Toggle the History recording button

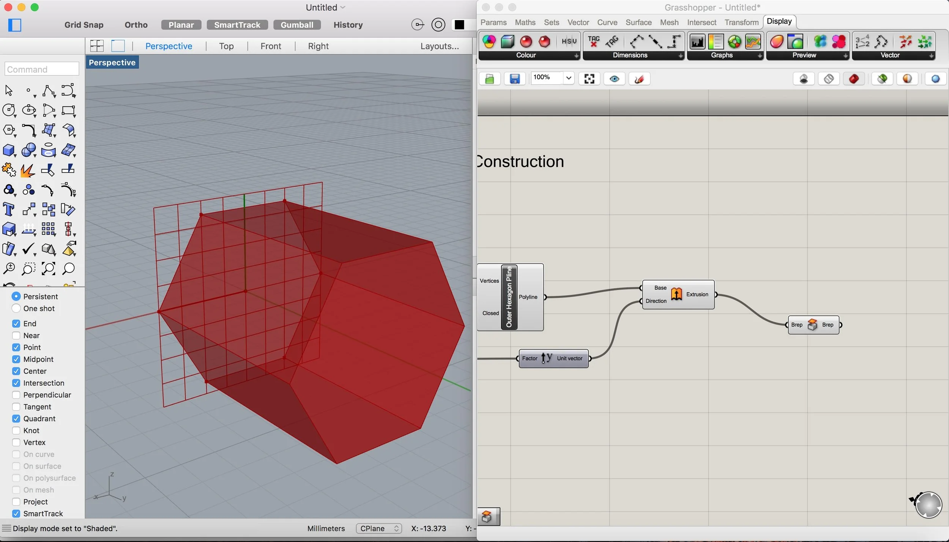click(348, 25)
